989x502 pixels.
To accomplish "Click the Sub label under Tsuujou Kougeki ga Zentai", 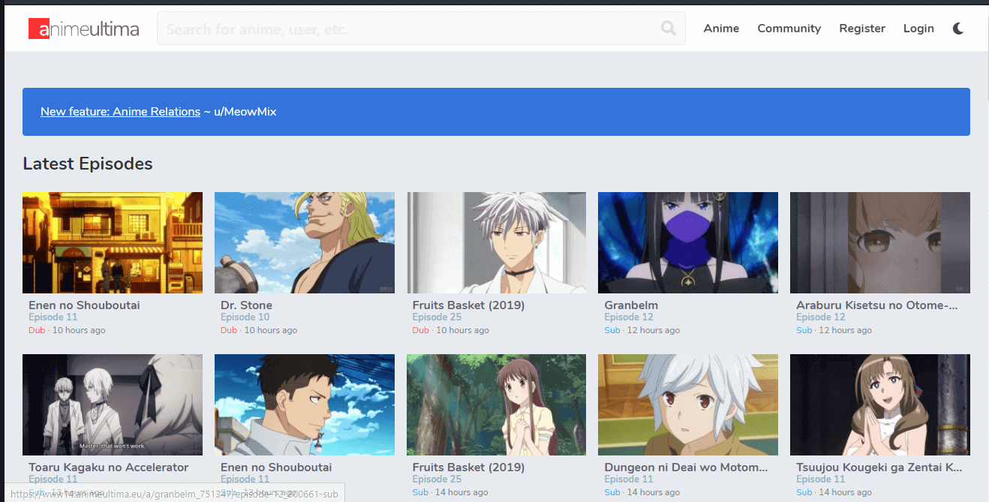I will [804, 492].
